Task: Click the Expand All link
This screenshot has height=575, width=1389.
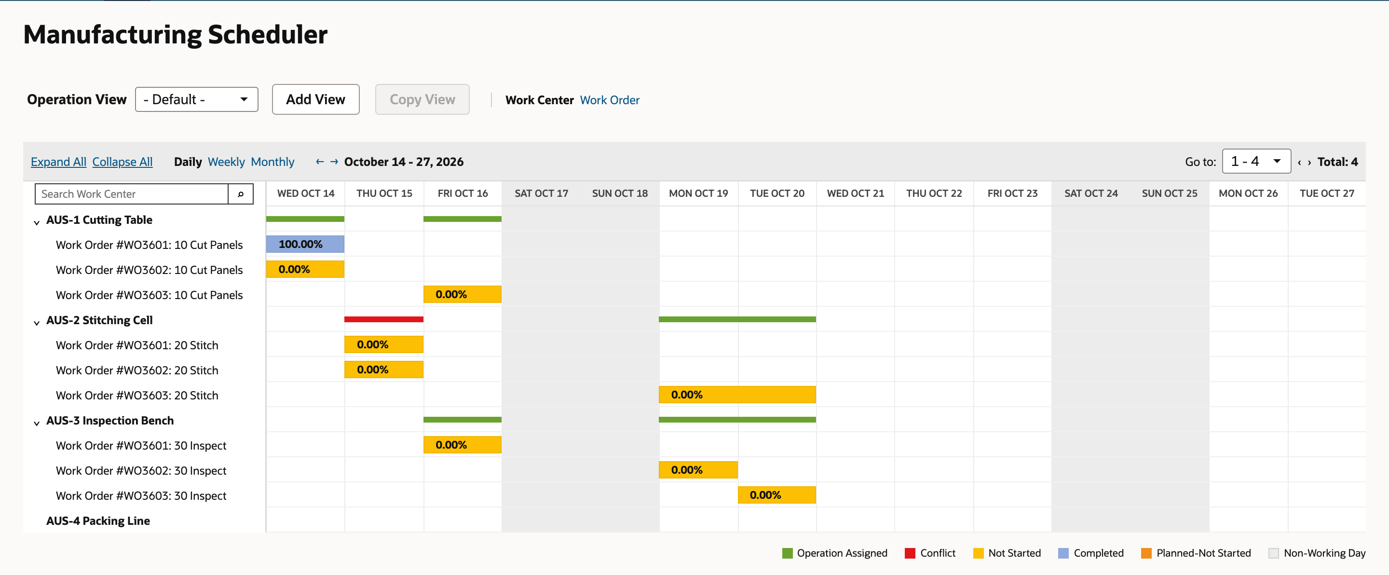Action: pos(58,162)
